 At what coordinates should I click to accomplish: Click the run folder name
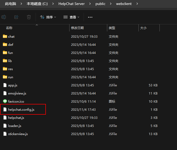click(10, 77)
